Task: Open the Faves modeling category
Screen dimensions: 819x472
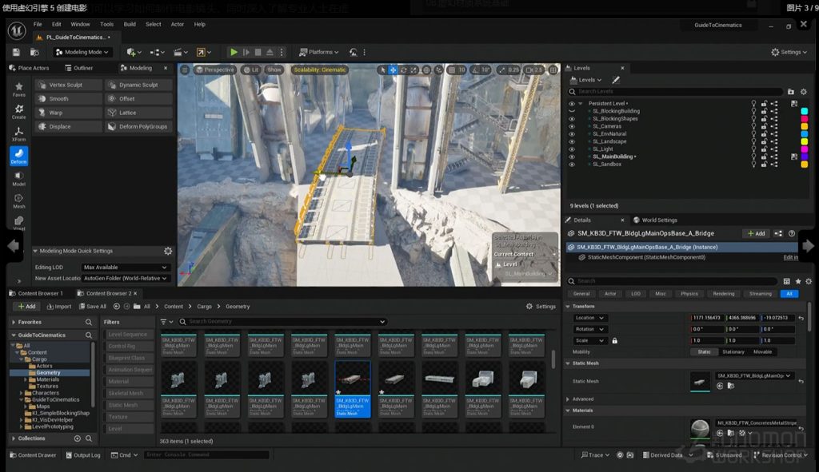Action: [19, 89]
